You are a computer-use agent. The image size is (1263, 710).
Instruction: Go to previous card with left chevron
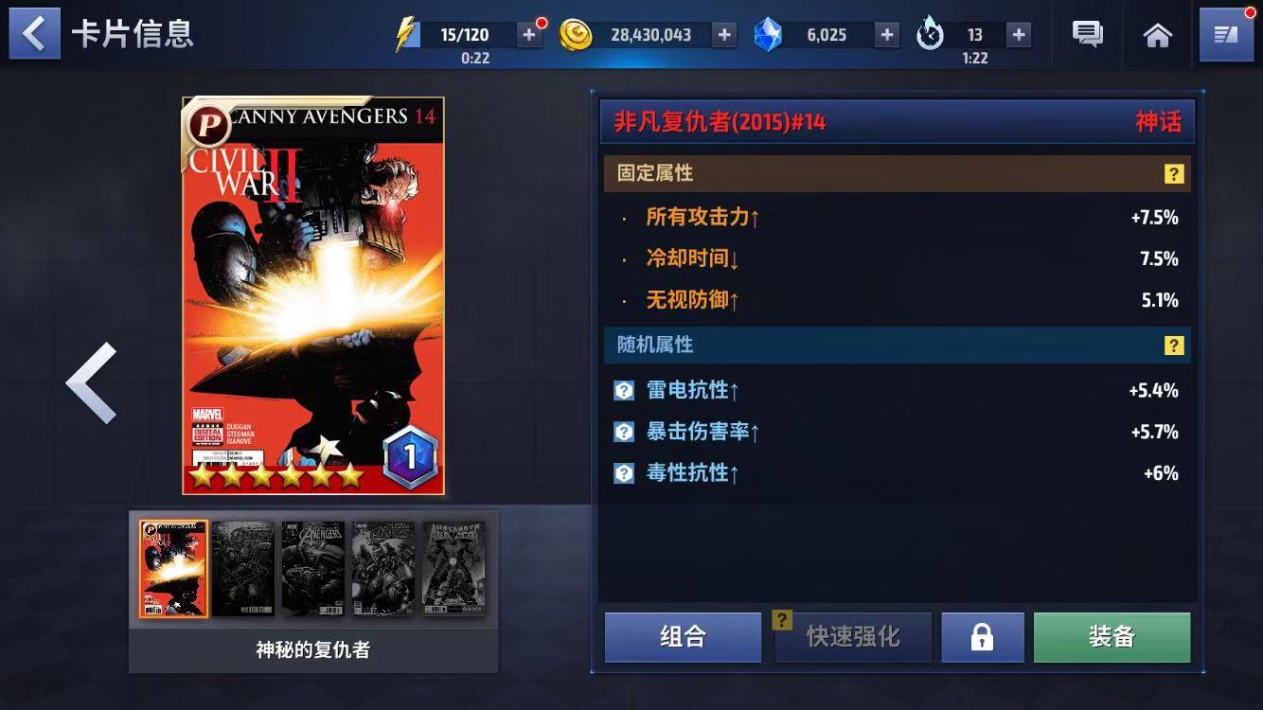click(x=92, y=382)
